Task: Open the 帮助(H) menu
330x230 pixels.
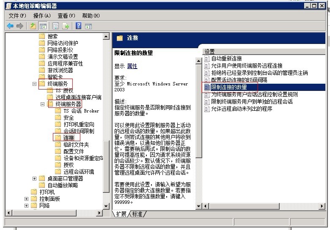Action: 91,16
